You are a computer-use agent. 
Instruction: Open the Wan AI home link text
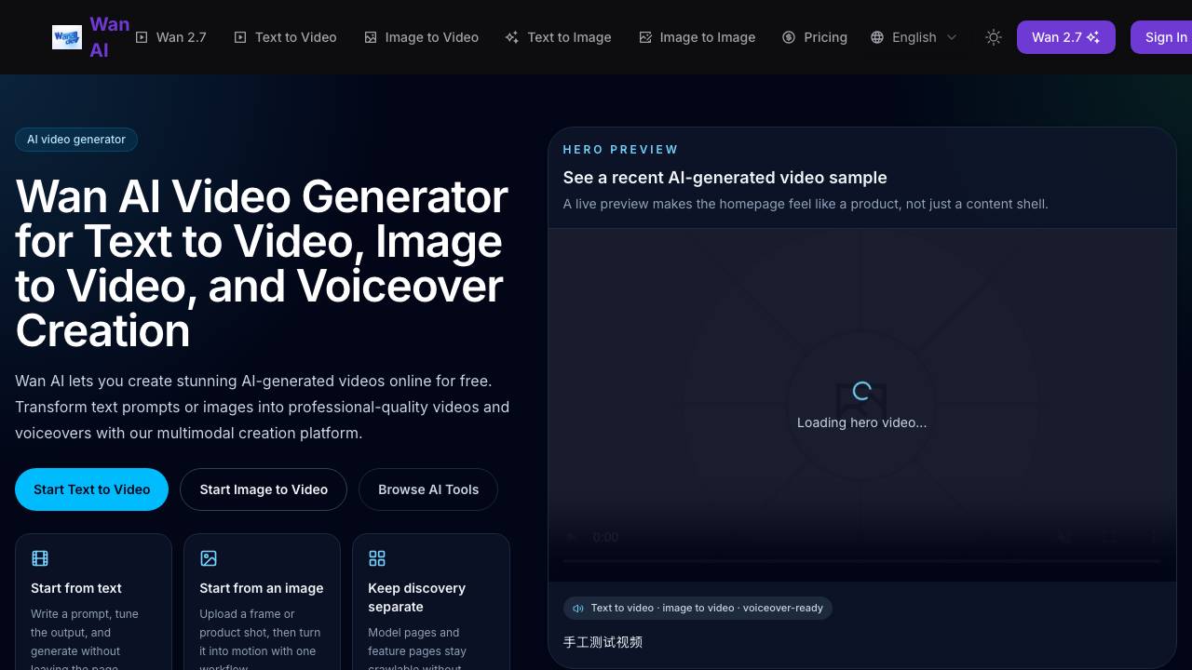point(109,37)
